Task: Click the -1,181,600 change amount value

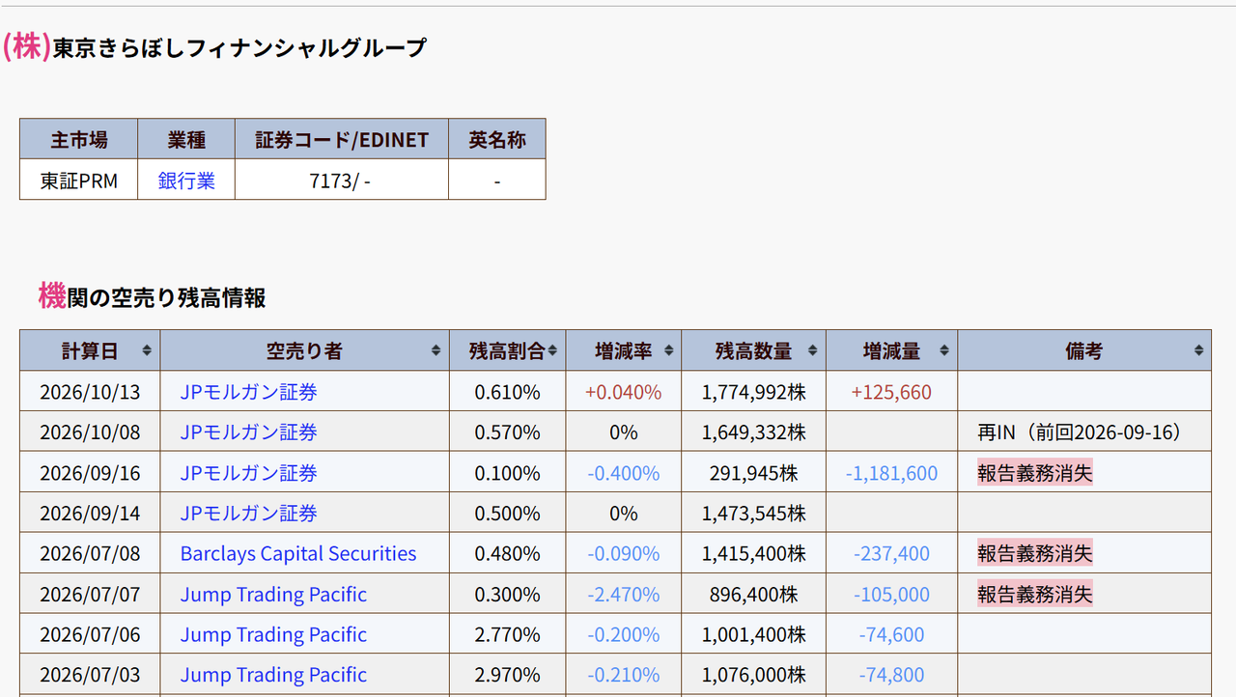Action: (891, 473)
